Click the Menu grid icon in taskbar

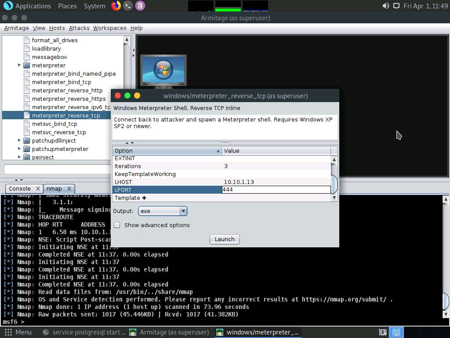coord(8,332)
